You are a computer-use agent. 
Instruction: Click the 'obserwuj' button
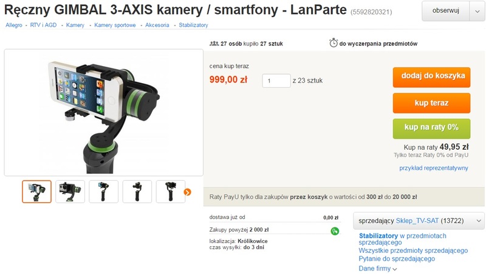tap(445, 11)
